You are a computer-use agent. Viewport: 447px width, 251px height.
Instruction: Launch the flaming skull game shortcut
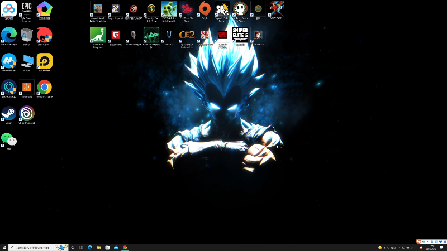134,11
